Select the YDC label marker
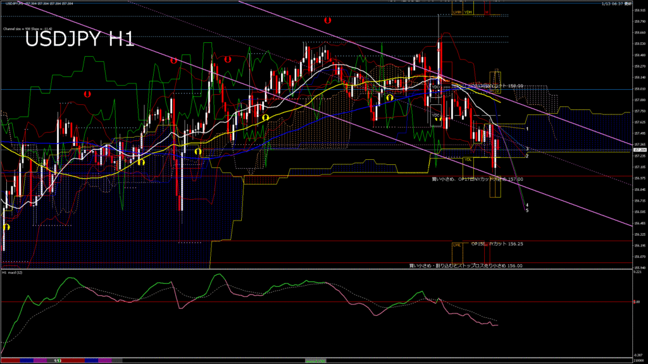Viewport: 648px width, 364px height. [x=435, y=115]
